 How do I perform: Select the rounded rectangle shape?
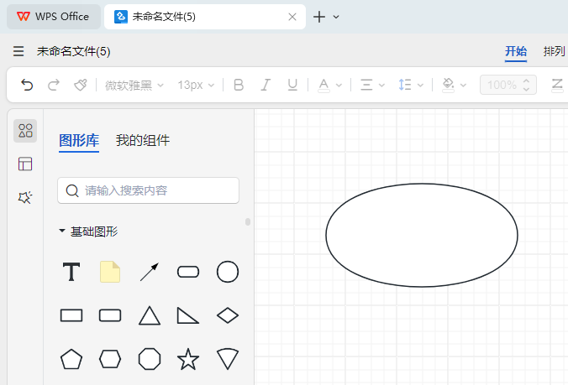click(x=110, y=315)
